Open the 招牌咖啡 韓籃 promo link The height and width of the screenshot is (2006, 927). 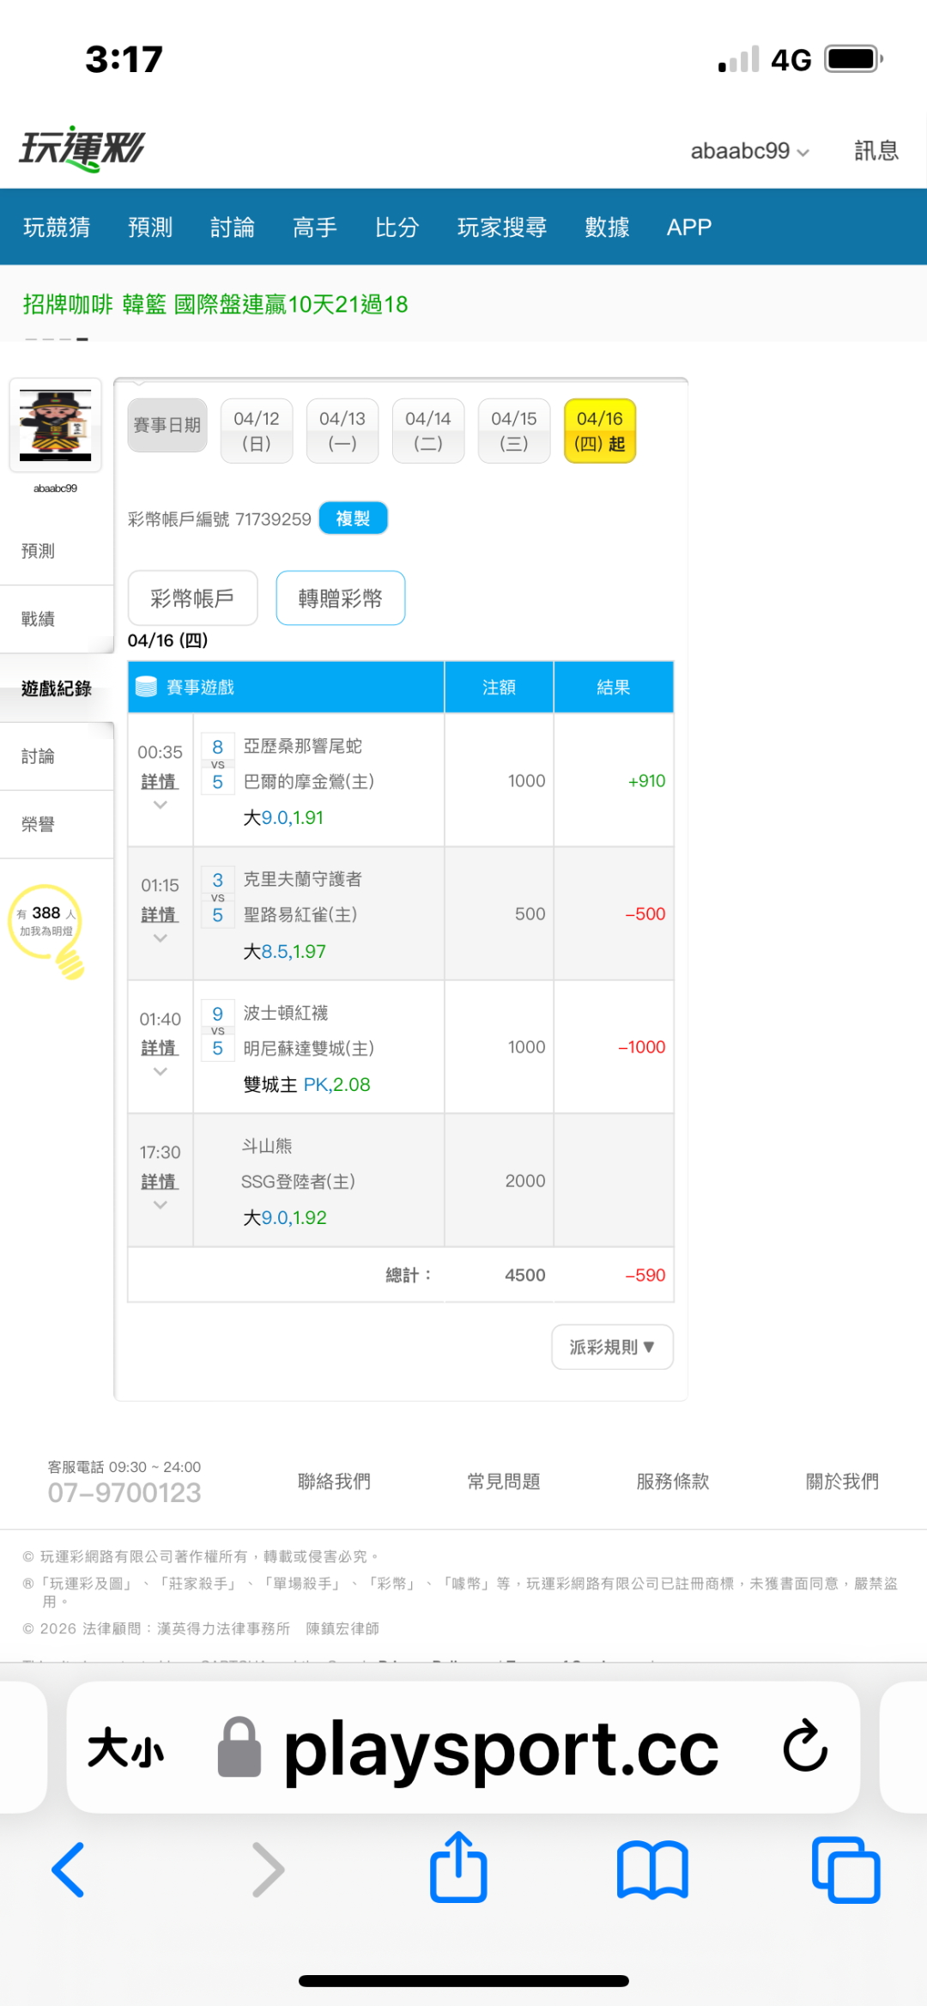pos(215,305)
